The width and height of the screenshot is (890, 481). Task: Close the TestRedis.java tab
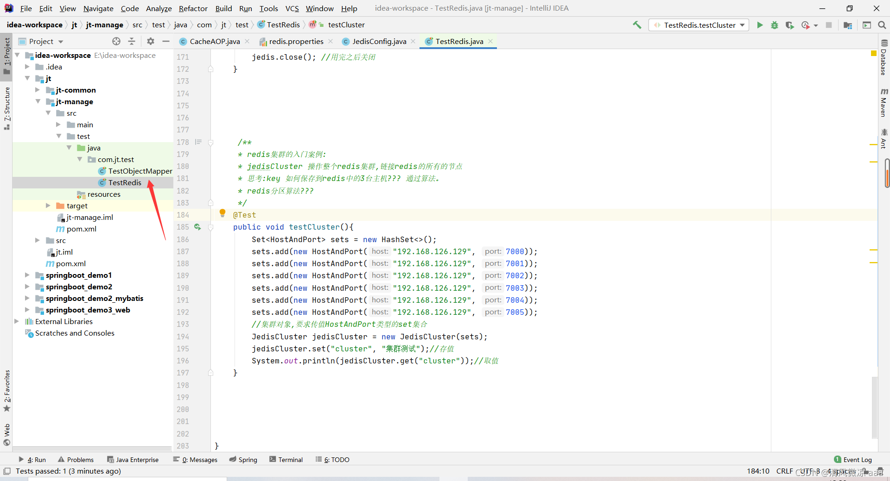(x=490, y=41)
